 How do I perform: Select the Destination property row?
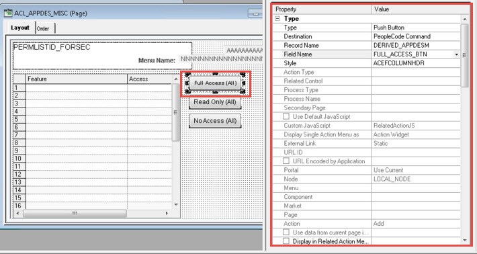pyautogui.click(x=367, y=36)
